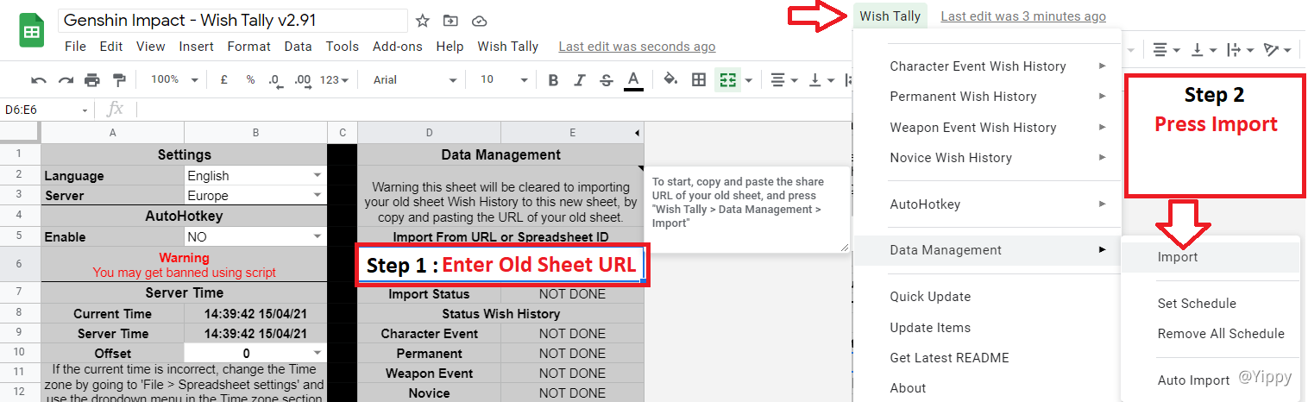The height and width of the screenshot is (402, 1308).
Task: Select Import from Data Management submenu
Action: click(1178, 257)
